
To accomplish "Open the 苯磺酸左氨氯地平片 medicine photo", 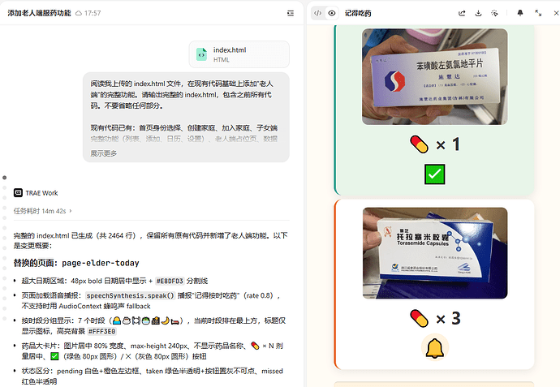I will click(435, 76).
